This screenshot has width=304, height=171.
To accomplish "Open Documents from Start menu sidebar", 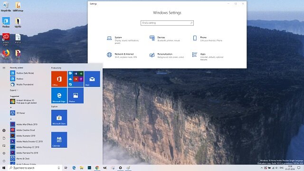I will 4,138.
